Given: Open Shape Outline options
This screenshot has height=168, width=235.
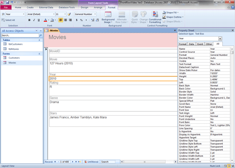Looking at the screenshot, I should point(173,17).
